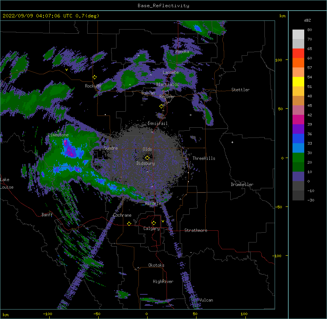Click the white asterisk marker above Limestone
327x319 pixels.
[x=58, y=131]
